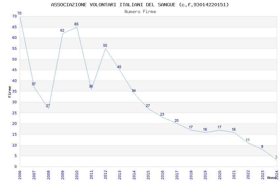Click the x-axis year 2008
This screenshot has width=280, height=181.
point(48,175)
